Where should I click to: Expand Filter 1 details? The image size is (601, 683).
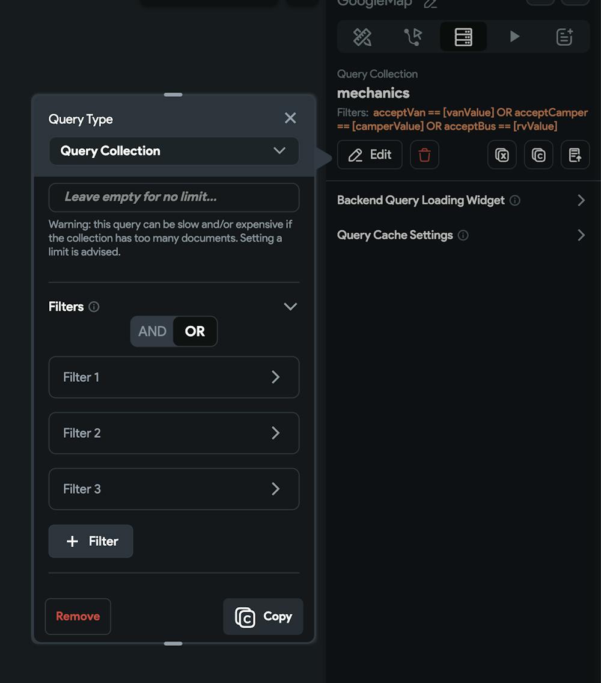174,377
